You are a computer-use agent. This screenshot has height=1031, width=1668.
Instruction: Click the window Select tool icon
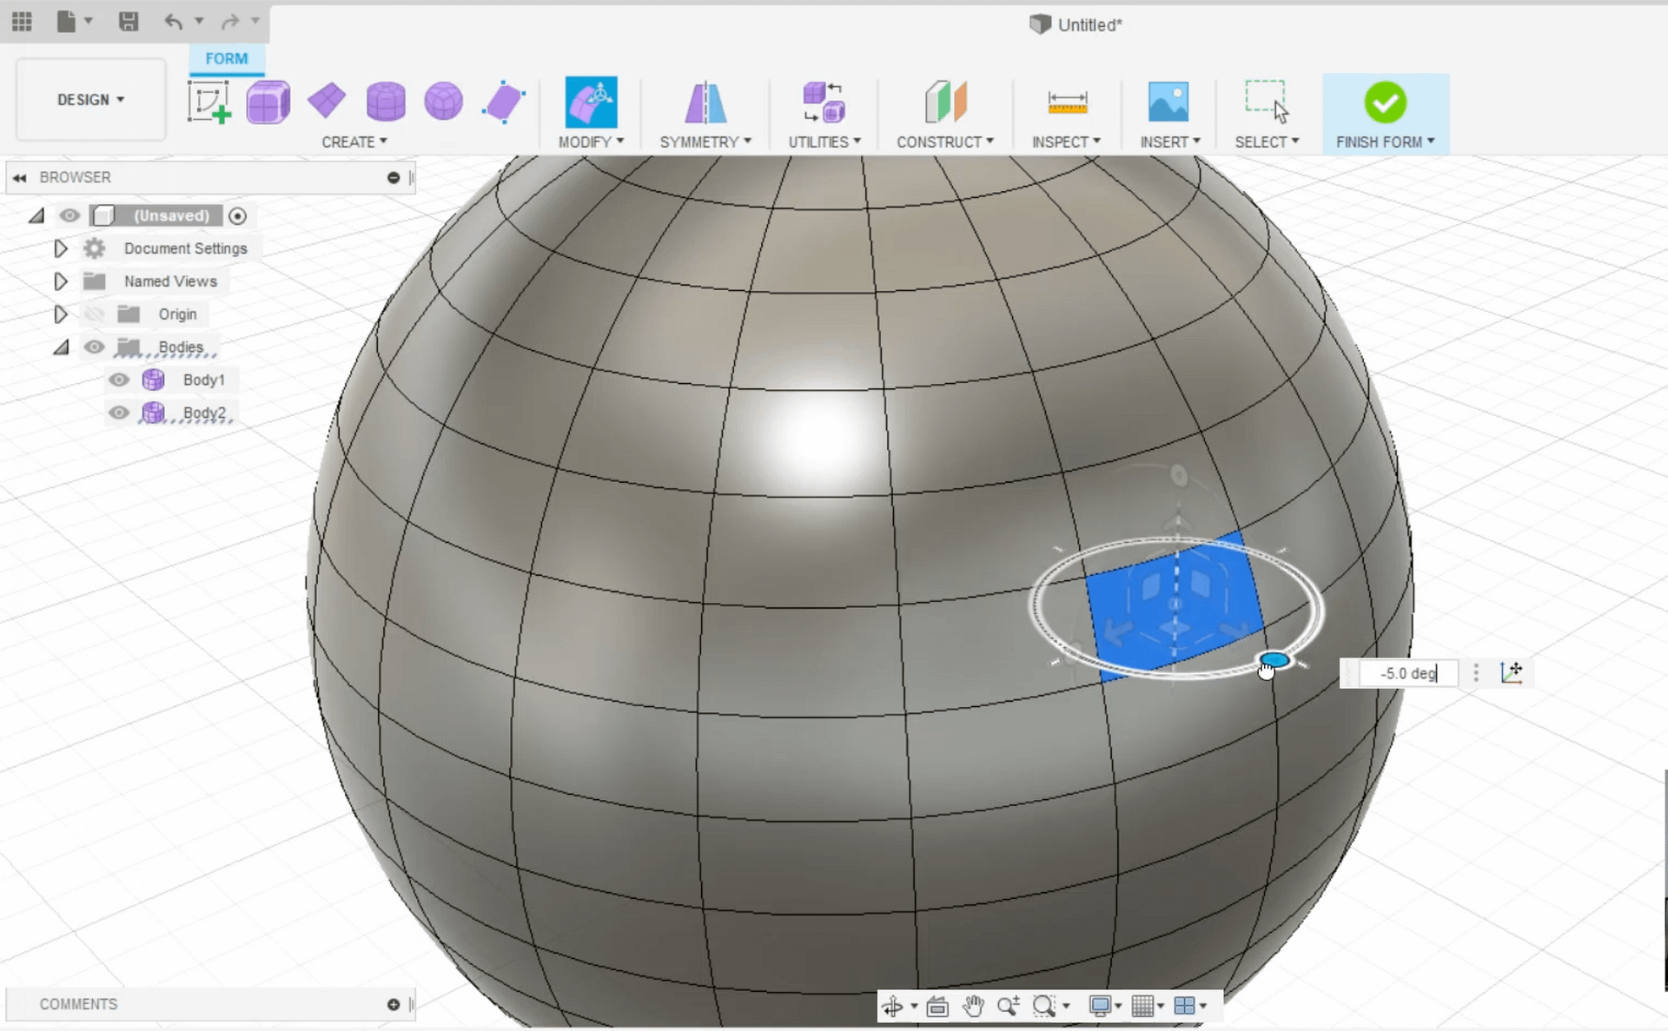(x=1267, y=102)
